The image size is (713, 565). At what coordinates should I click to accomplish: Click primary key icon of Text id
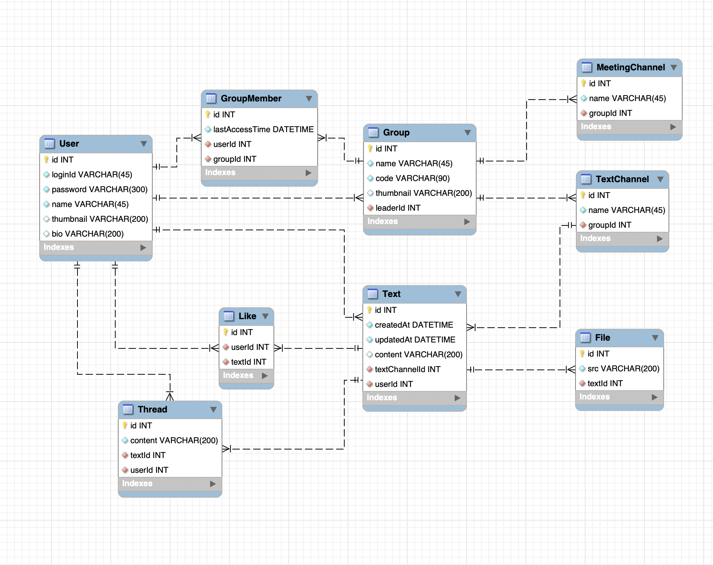coord(369,310)
